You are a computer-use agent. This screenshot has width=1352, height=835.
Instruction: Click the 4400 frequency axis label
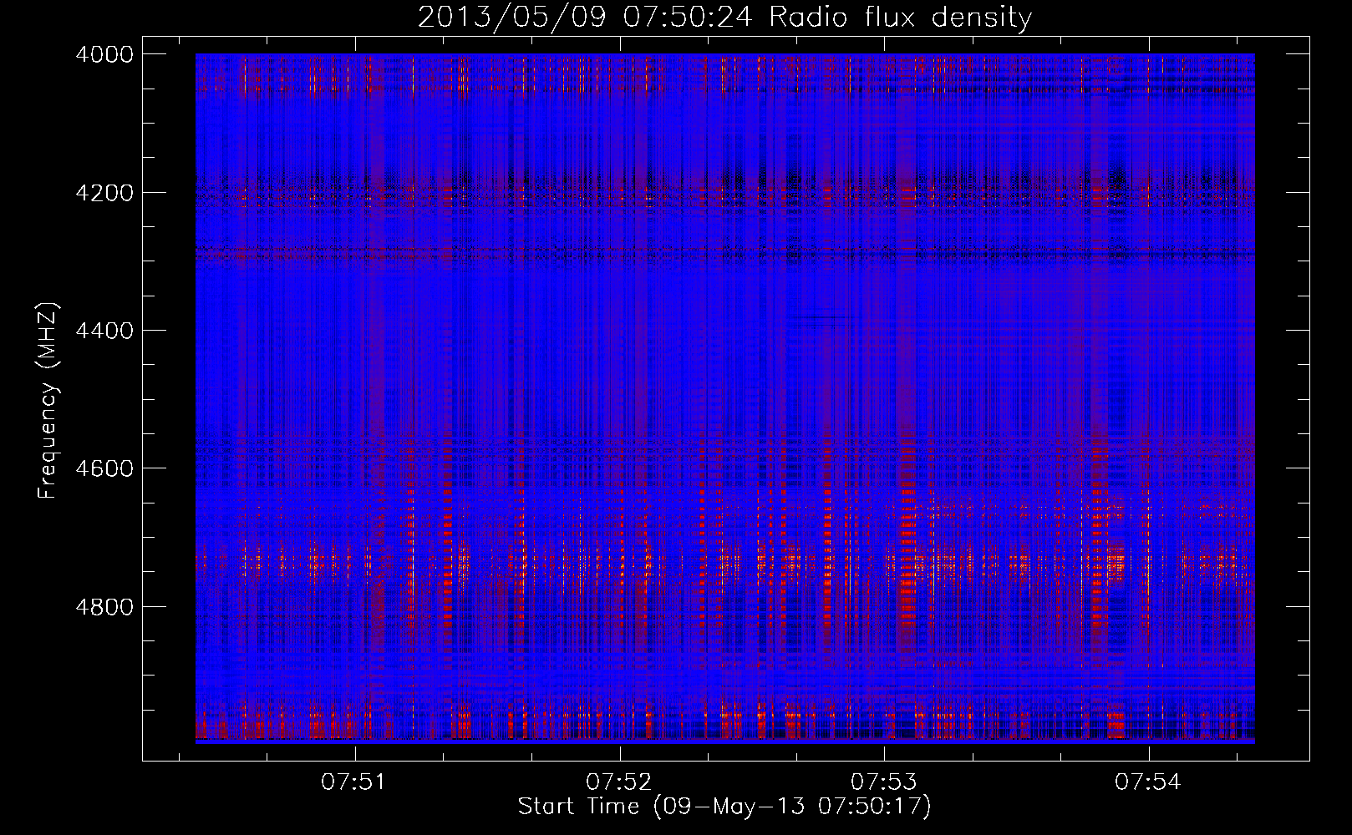point(104,331)
